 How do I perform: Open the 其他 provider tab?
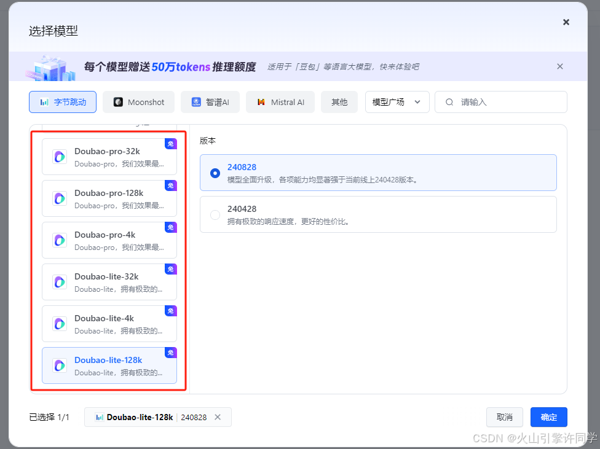(x=339, y=102)
